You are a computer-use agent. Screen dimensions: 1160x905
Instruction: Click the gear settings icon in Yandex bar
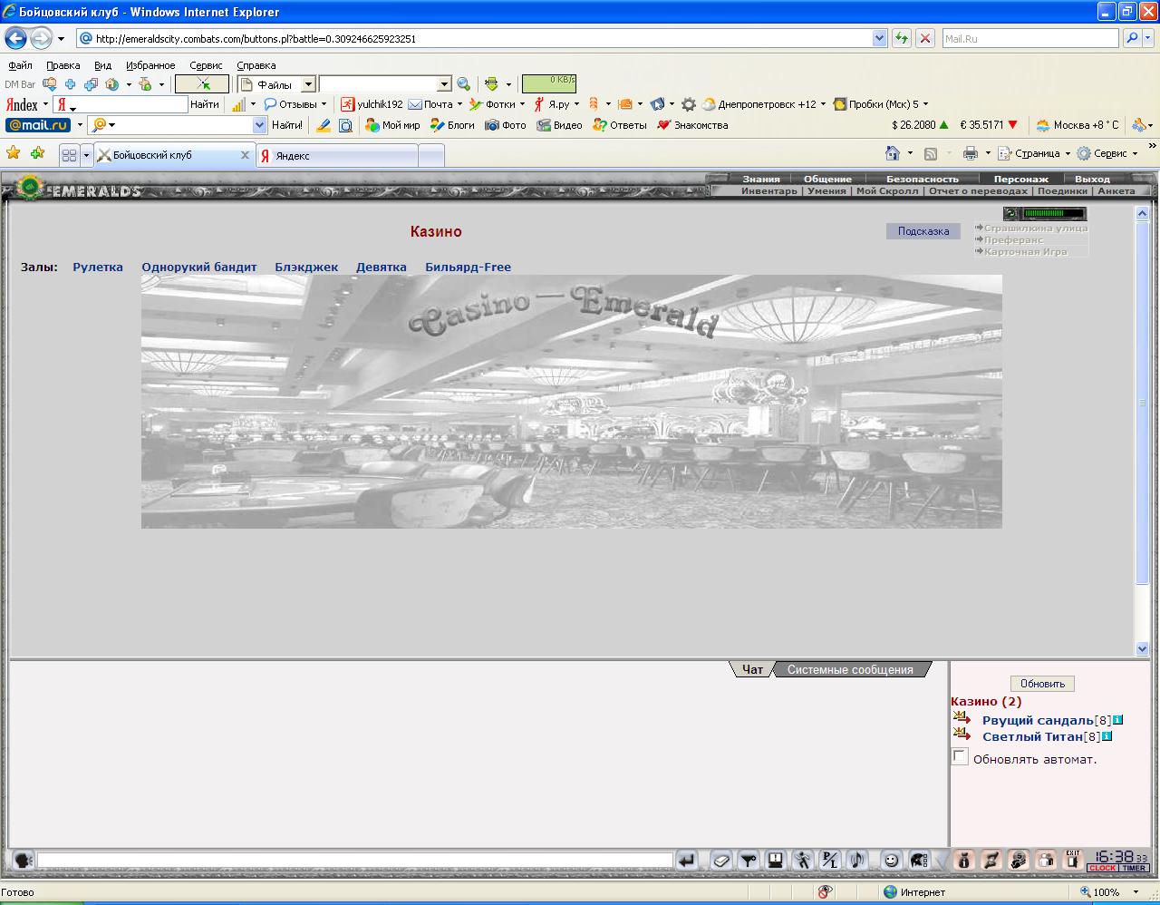[689, 104]
